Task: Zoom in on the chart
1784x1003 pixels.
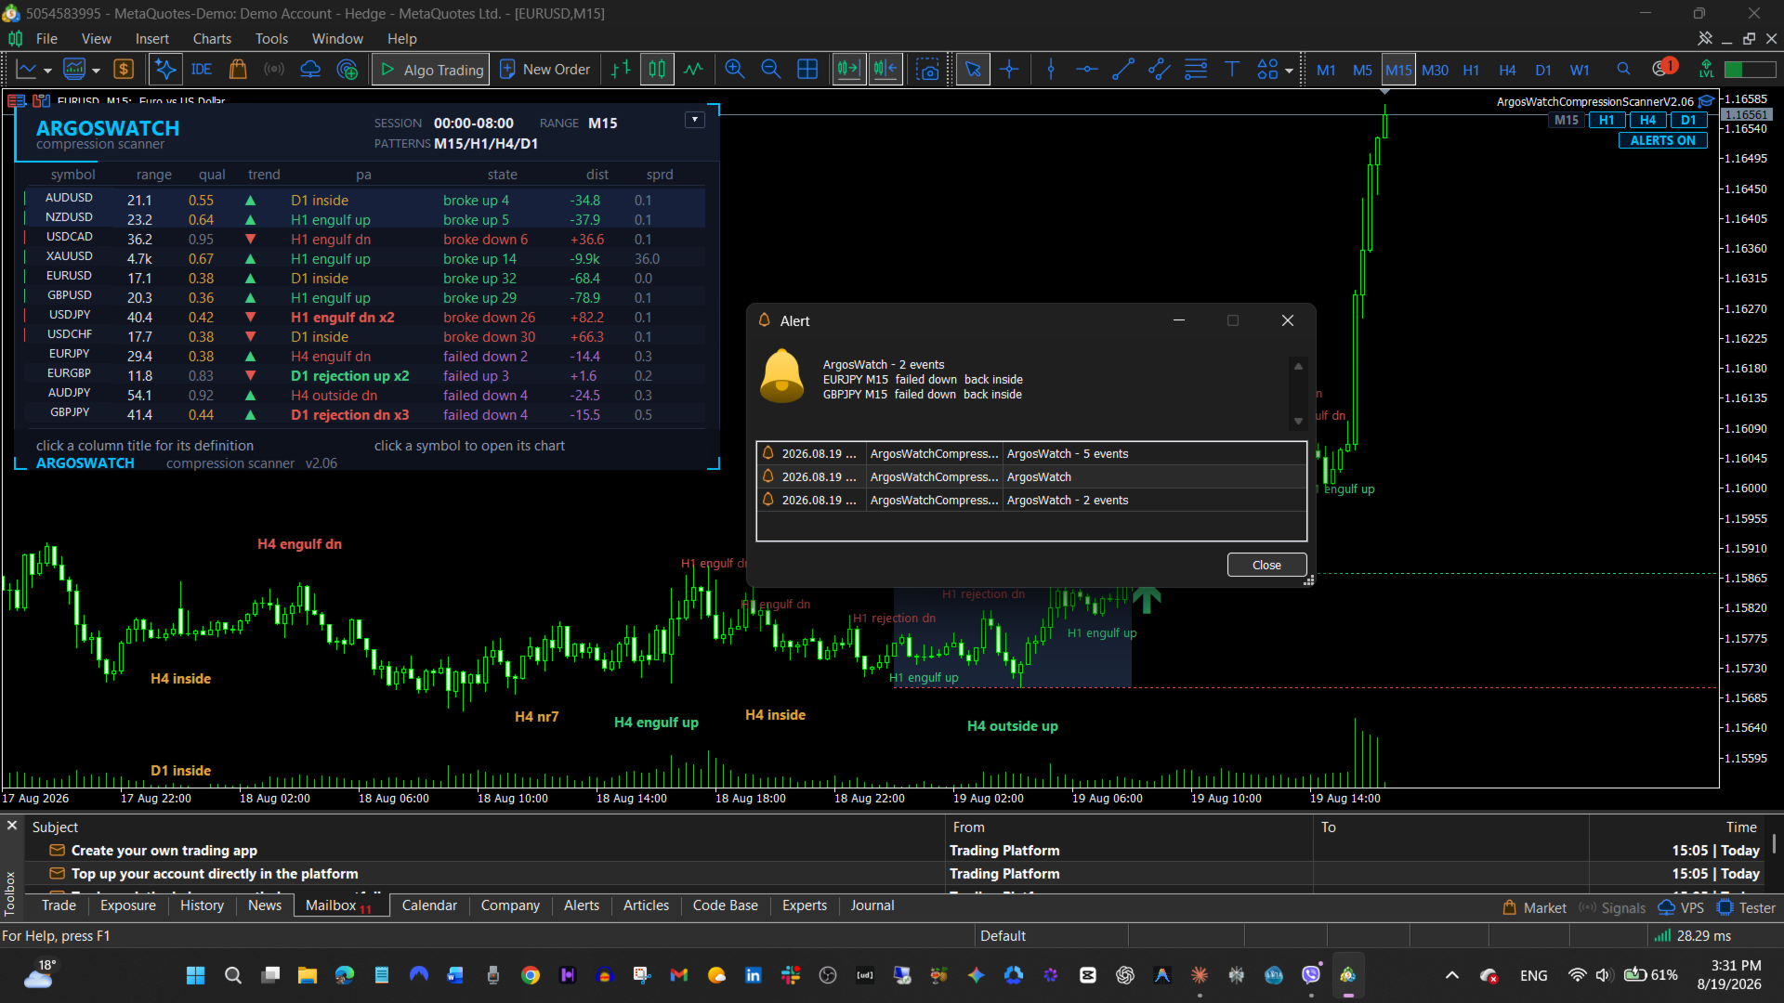Action: tap(735, 70)
